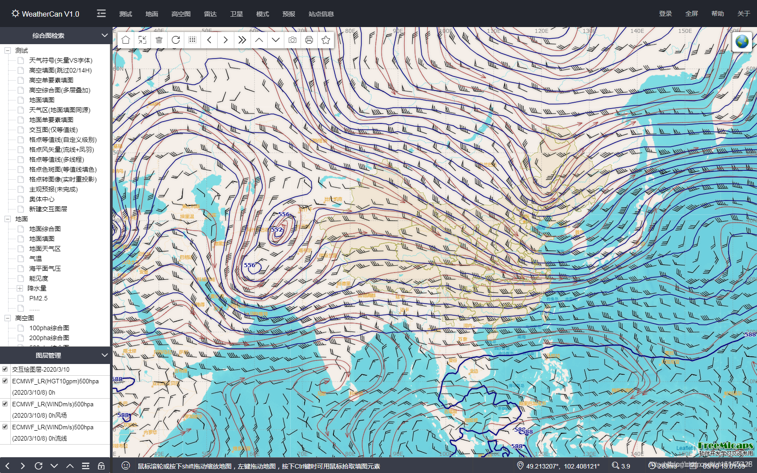Screen dimensions: 757x473
Task: Select PM2.5 tree item
Action: click(x=38, y=298)
